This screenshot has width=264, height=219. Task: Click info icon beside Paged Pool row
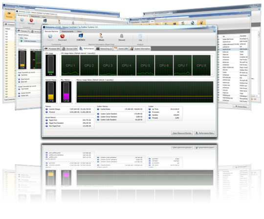pyautogui.click(x=46, y=120)
